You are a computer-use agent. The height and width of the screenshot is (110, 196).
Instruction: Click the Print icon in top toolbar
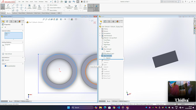(x=70, y=2)
